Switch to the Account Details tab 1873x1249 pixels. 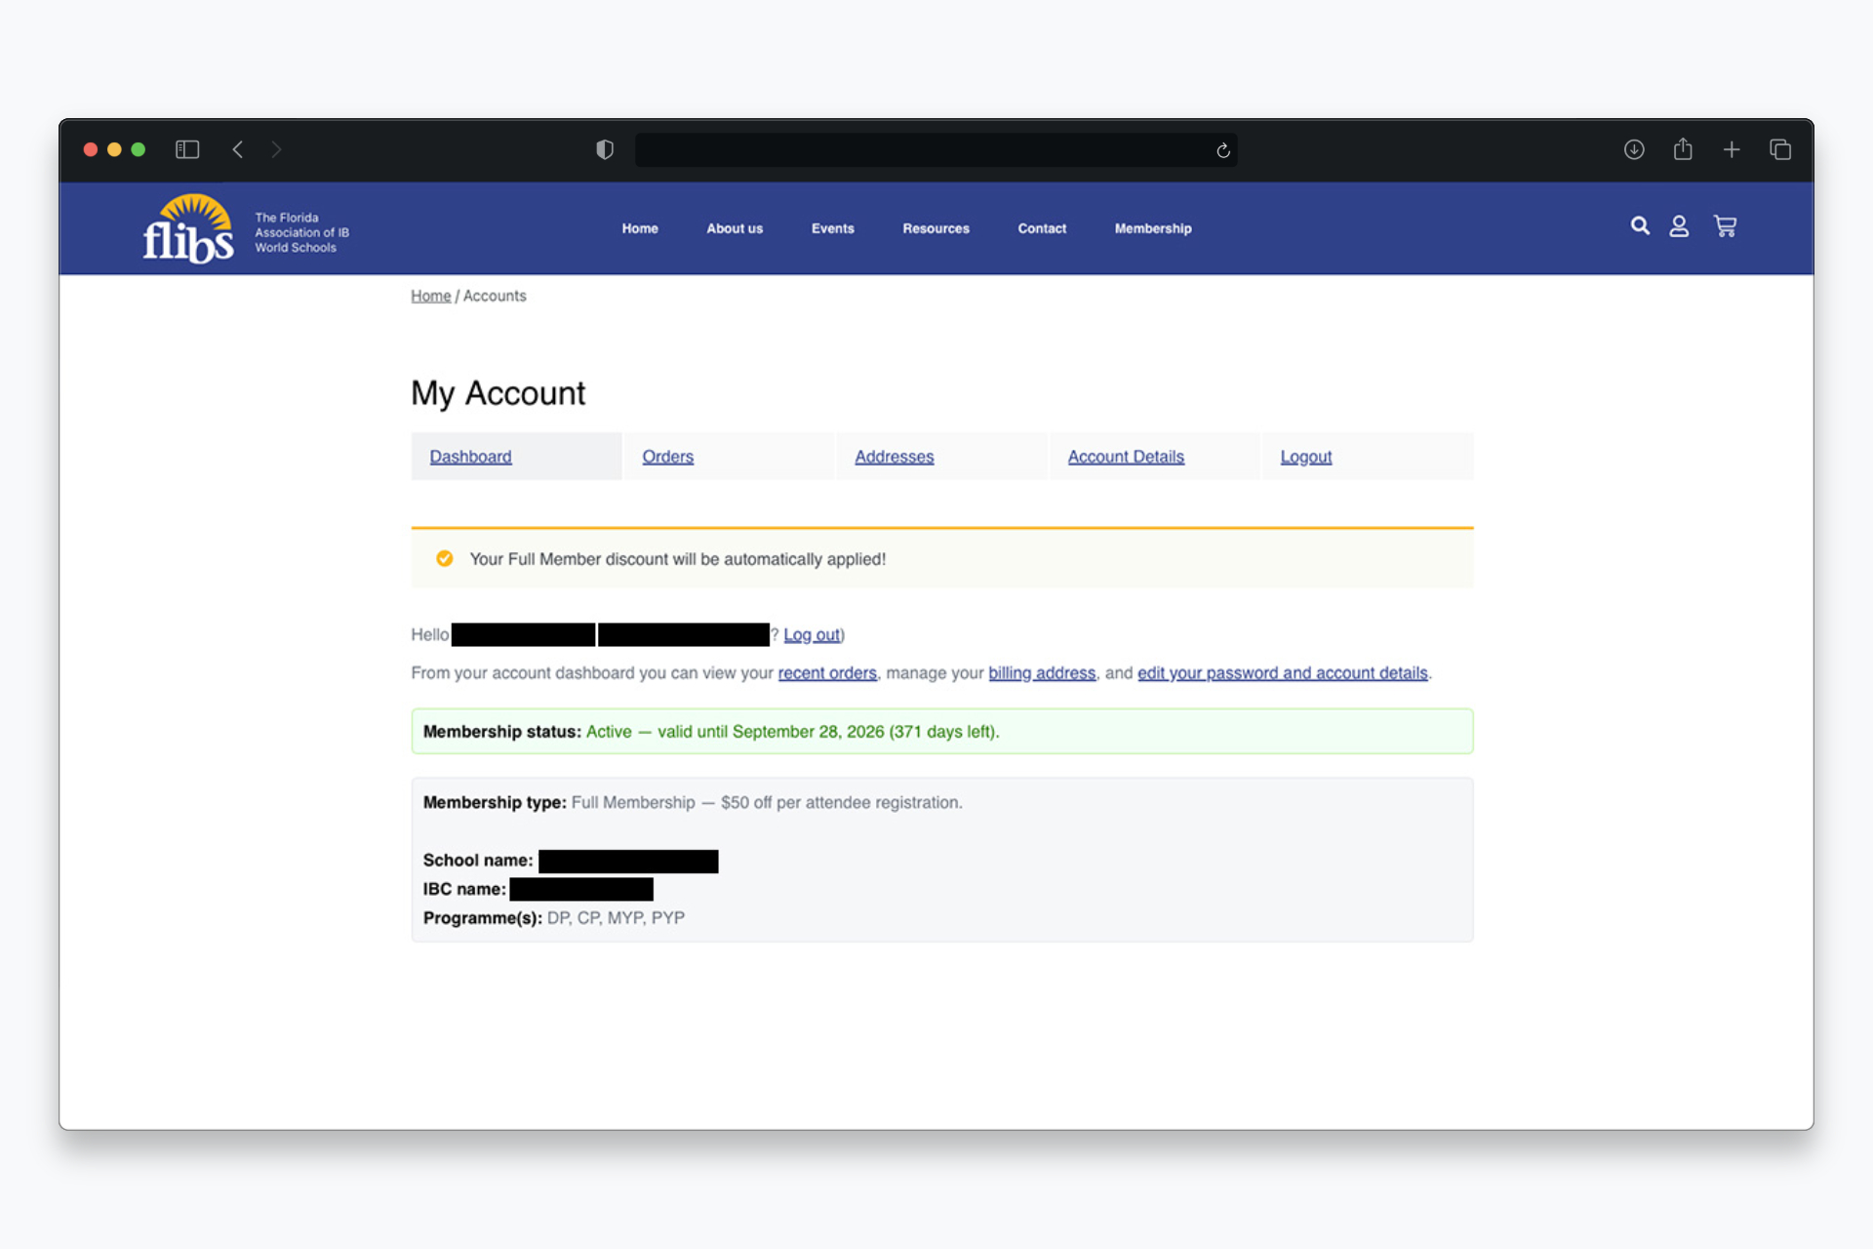[1126, 457]
